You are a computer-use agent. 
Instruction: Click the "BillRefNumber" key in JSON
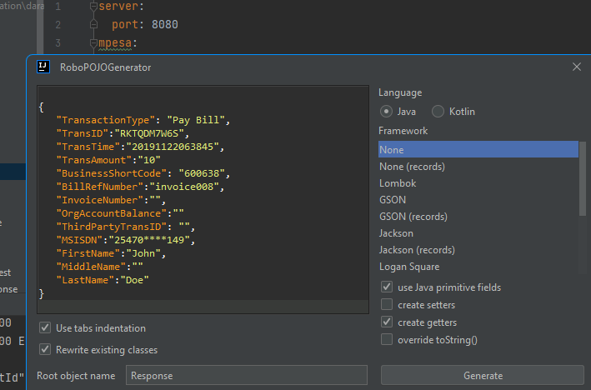tap(100, 187)
